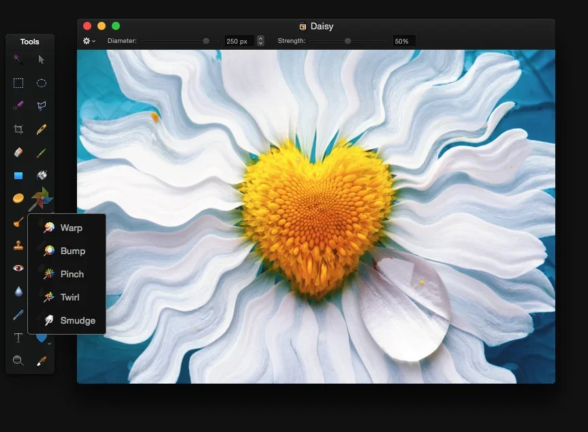
Task: Select the Move tool arrow
Action: click(x=42, y=59)
